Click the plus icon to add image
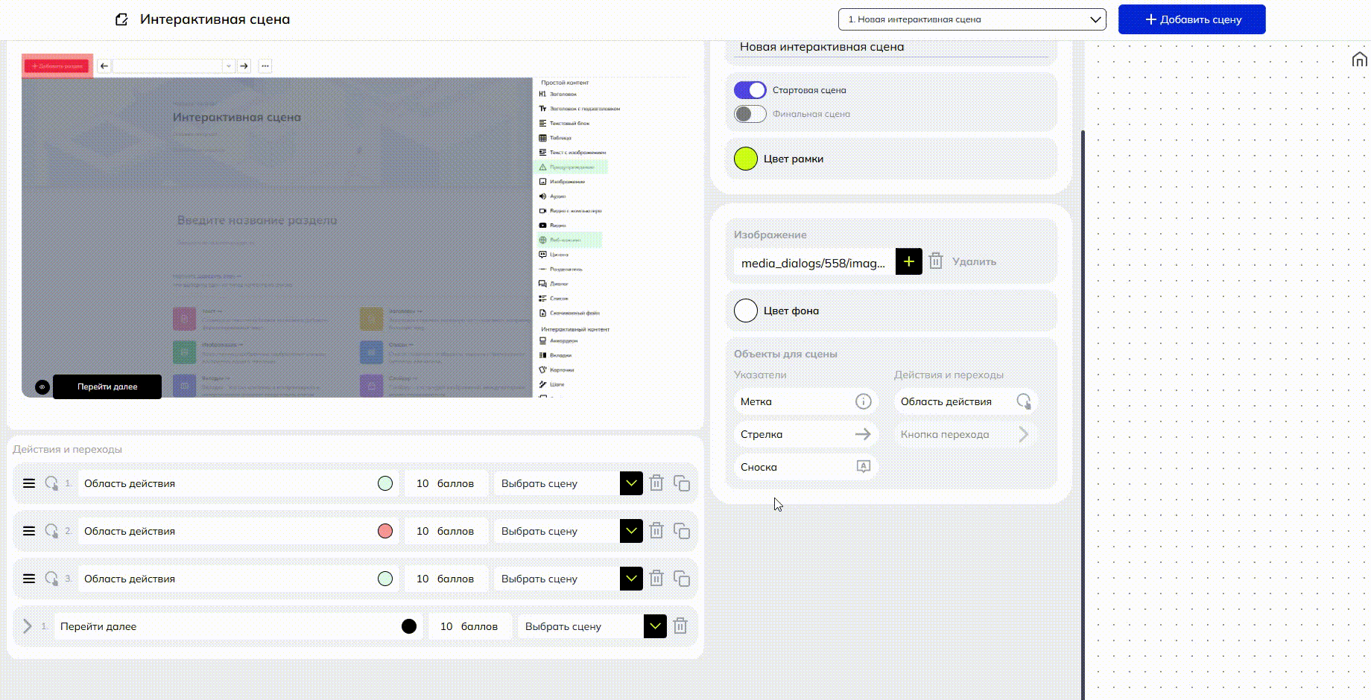 tap(908, 261)
